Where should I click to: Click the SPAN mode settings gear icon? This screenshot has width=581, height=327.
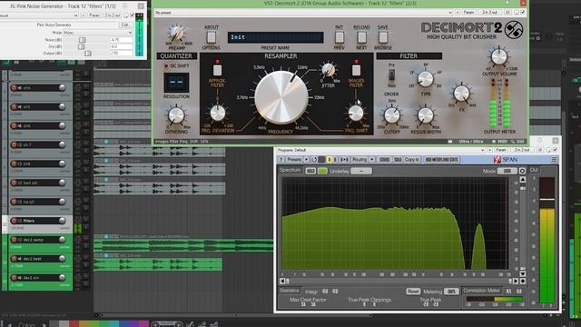click(522, 171)
